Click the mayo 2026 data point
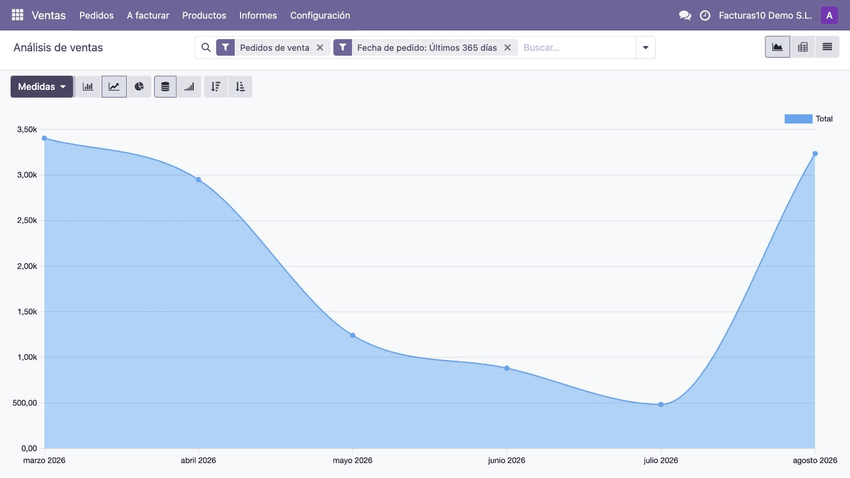Image resolution: width=850 pixels, height=478 pixels. 353,336
